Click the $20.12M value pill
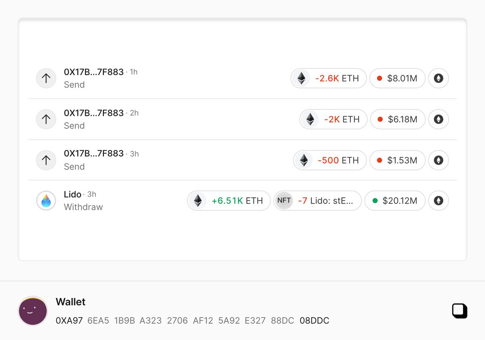The width and height of the screenshot is (485, 340). [395, 201]
